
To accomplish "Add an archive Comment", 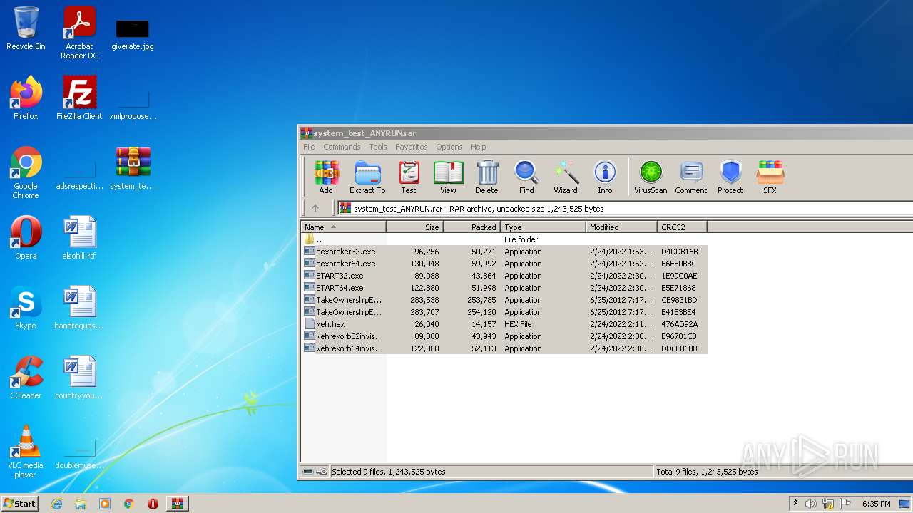I will tap(691, 177).
